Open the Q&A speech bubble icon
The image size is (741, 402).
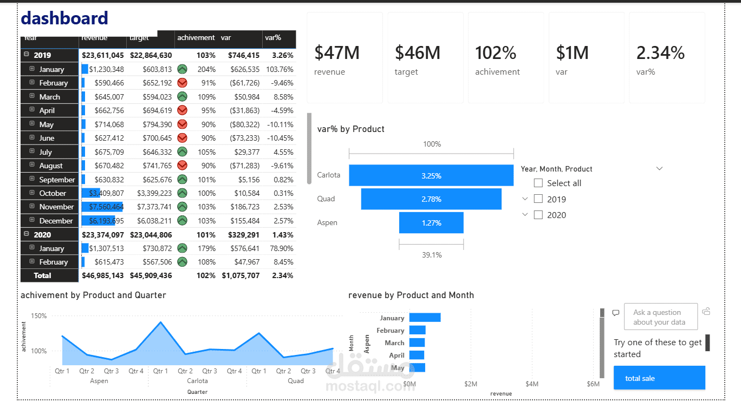coord(616,312)
